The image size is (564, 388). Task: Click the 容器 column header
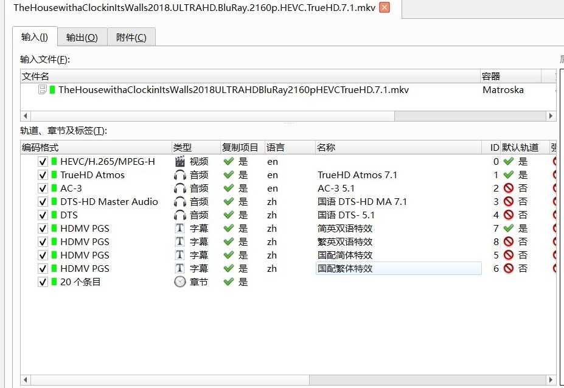[511, 76]
